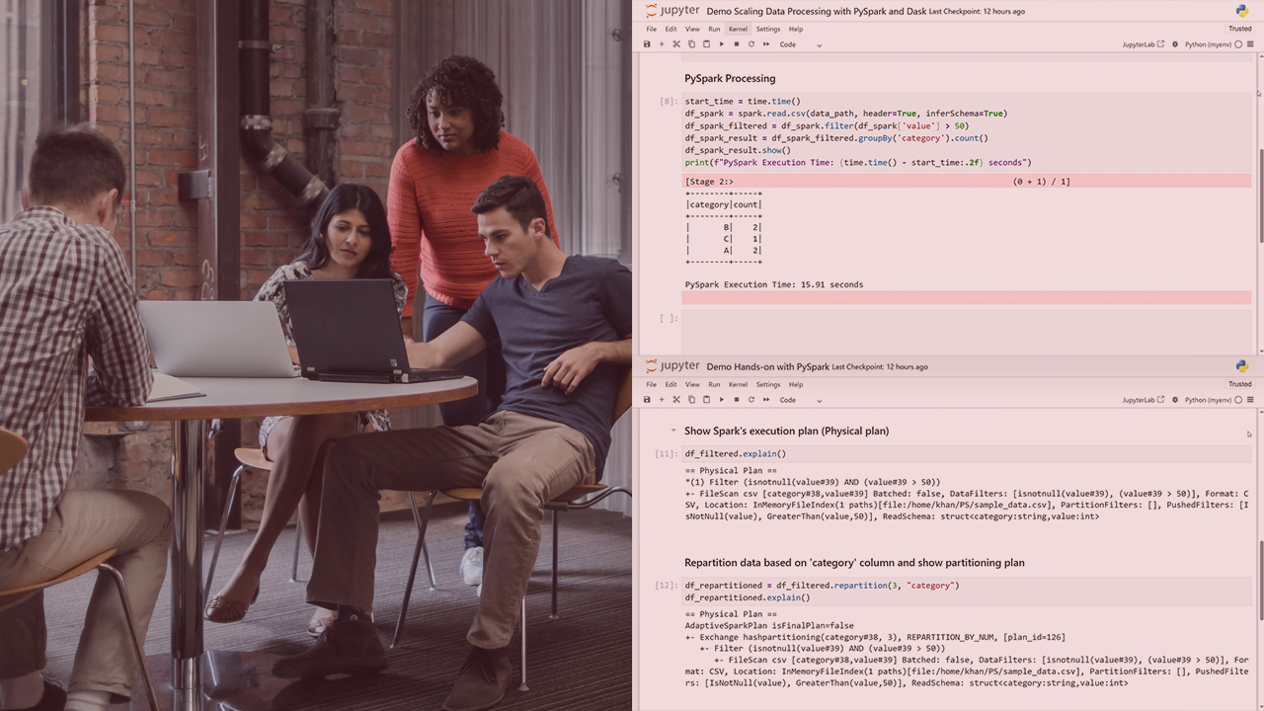
Task: Open cell type dropdown in Hands-on PySpark notebook
Action: 800,400
